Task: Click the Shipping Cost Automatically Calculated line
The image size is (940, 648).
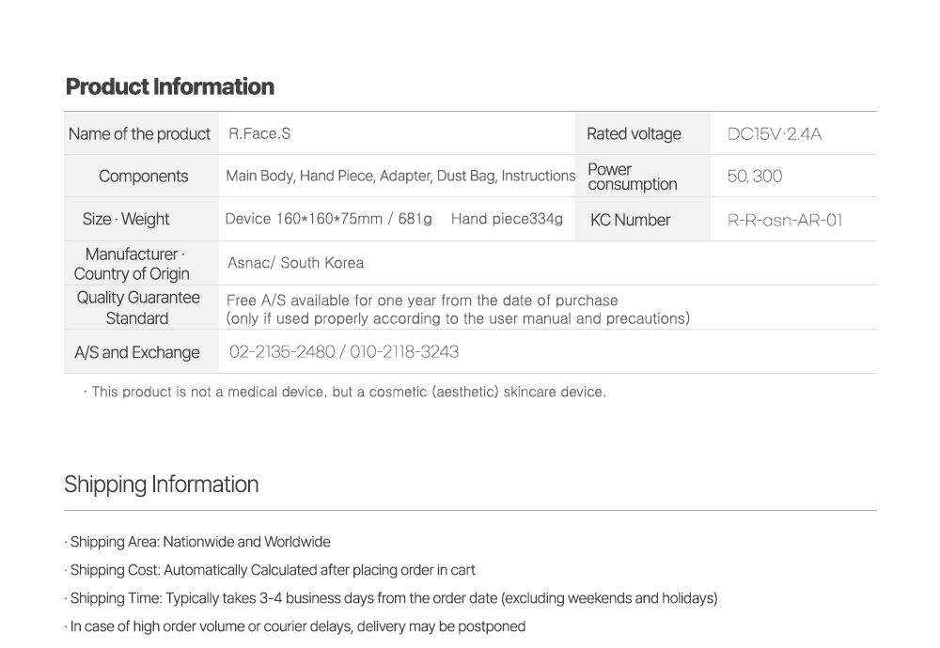Action: click(x=272, y=570)
